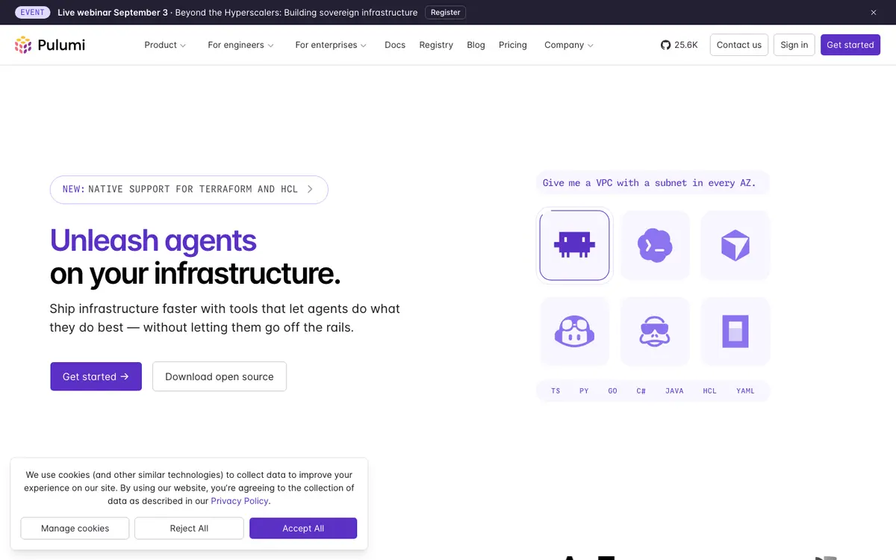896x560 pixels.
Task: Select the sunglasses monkey icon tile
Action: click(655, 332)
